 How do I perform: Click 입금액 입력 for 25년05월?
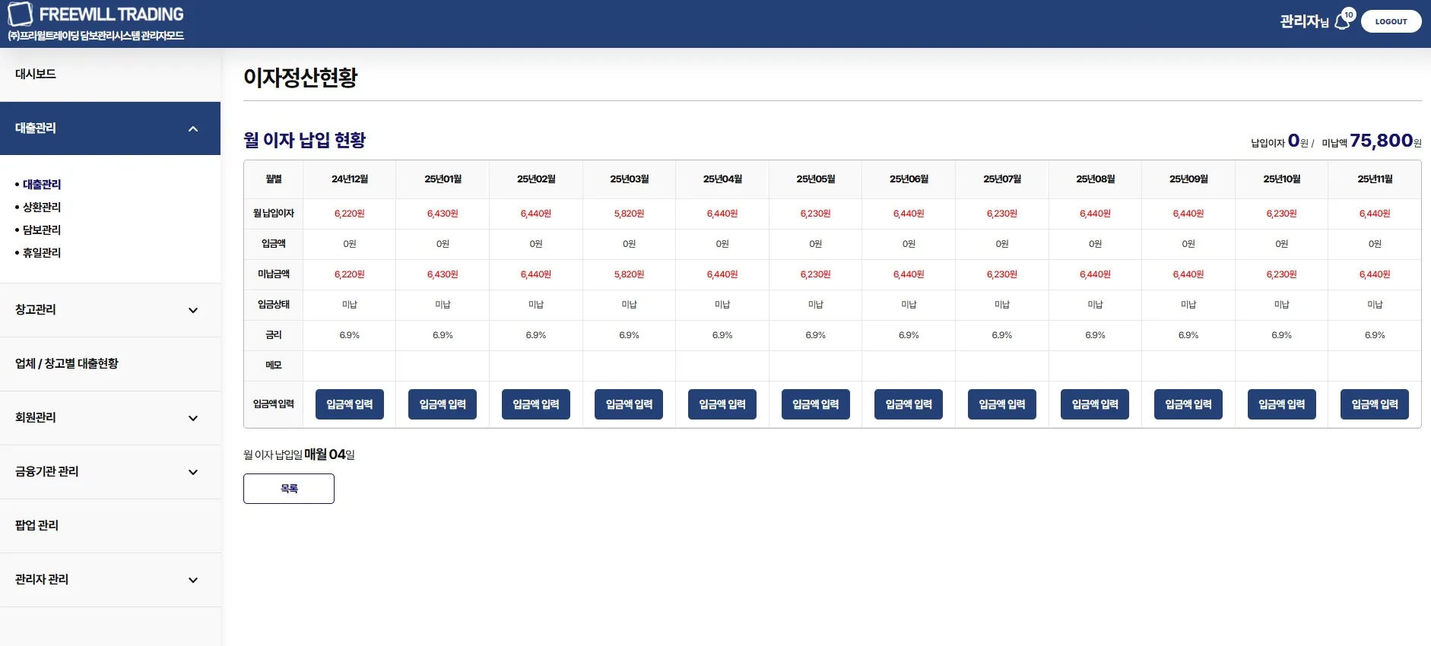coord(816,404)
